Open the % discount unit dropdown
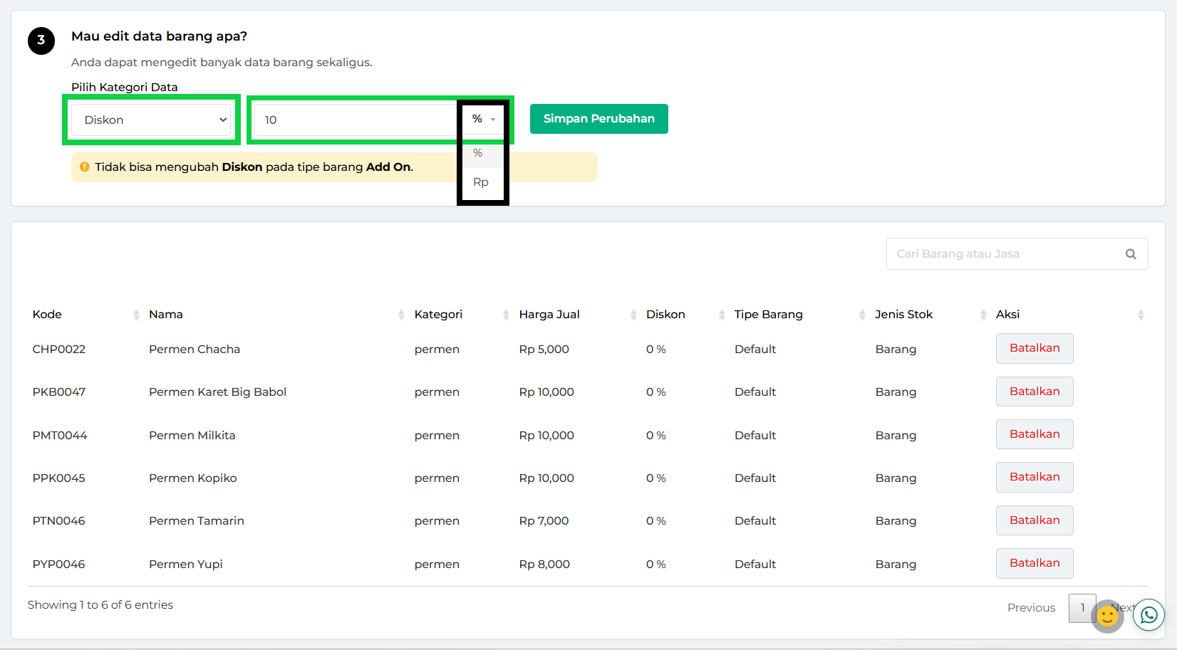 point(483,120)
